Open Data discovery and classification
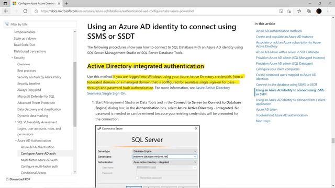 [39, 109]
